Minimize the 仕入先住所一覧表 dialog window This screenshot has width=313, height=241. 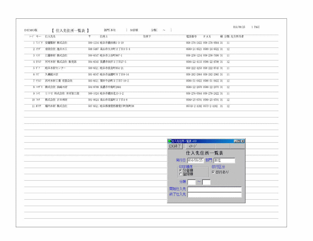(235, 141)
